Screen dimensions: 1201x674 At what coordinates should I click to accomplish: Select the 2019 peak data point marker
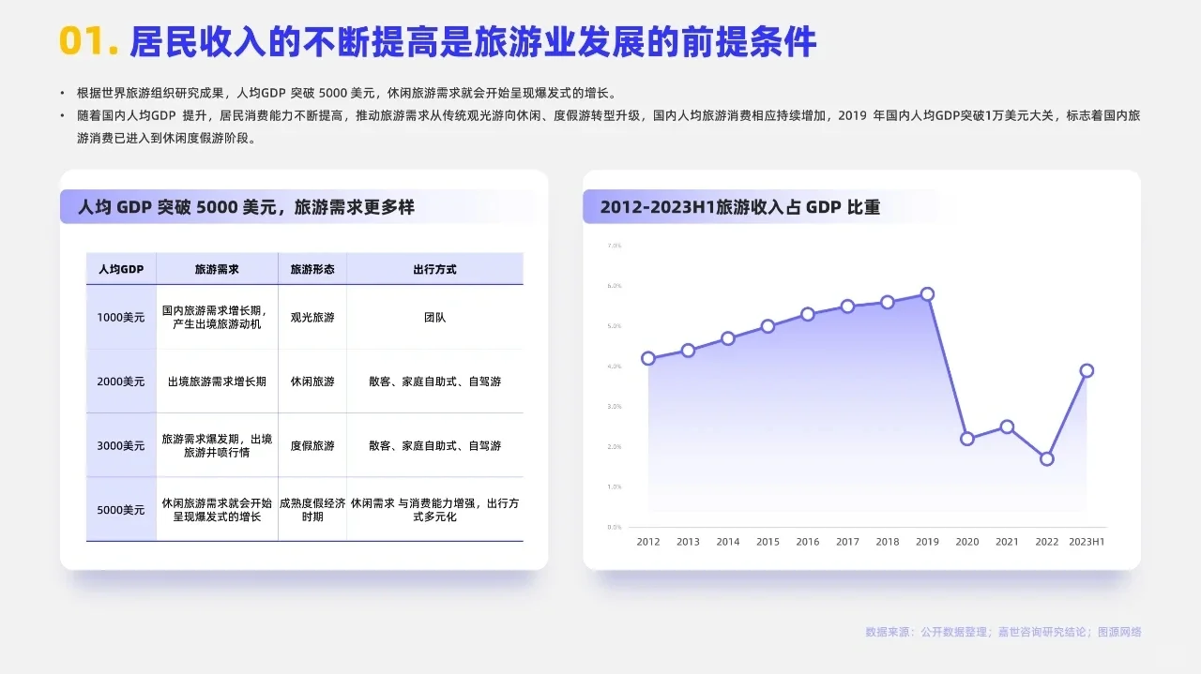(x=927, y=293)
